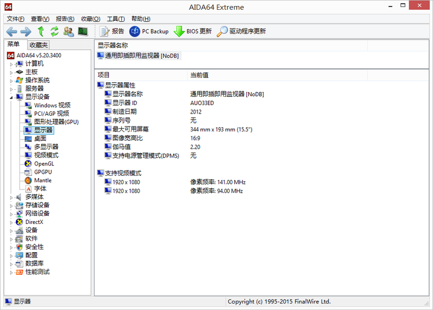
Task: Expand the DirectX tree node
Action: (x=11, y=222)
